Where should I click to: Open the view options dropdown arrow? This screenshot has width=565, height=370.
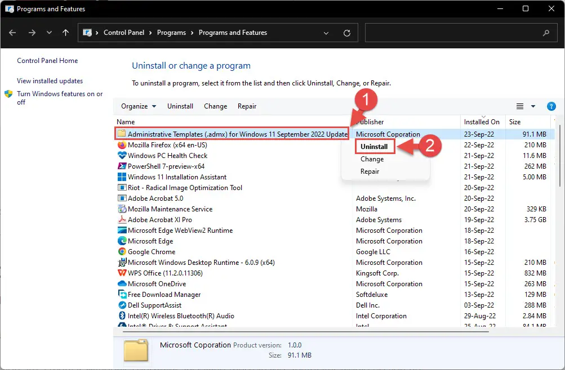point(533,106)
